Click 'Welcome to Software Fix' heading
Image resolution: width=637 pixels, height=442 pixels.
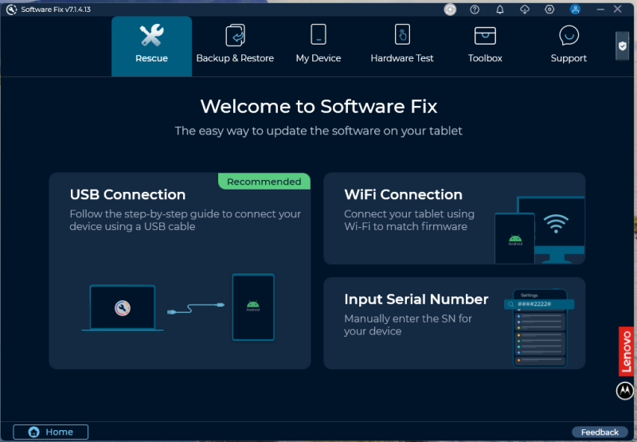318,107
